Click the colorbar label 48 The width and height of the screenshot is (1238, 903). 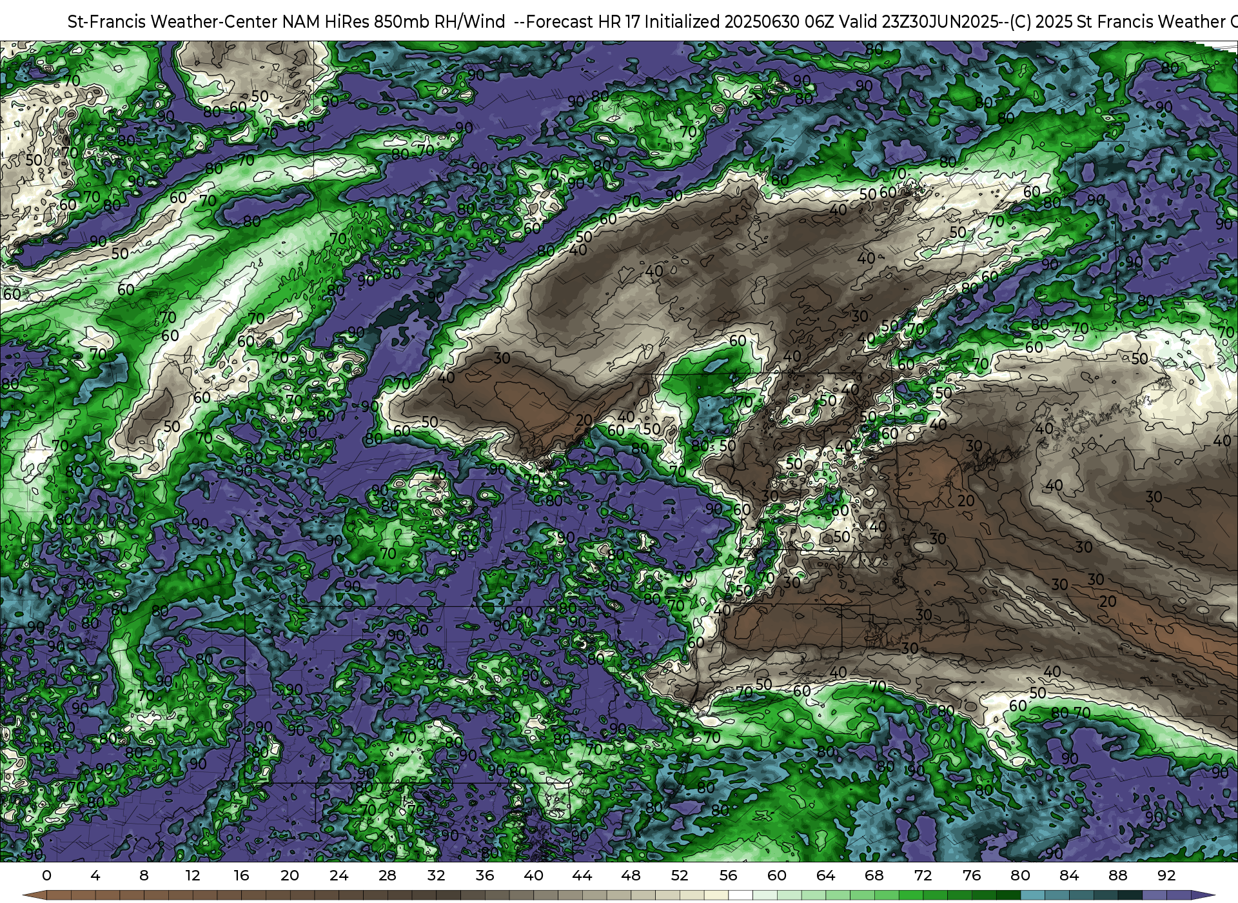click(x=631, y=875)
